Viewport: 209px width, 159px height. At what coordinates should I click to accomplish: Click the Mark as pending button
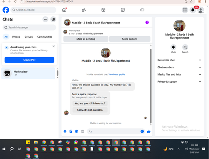click(86, 39)
